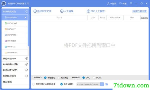Click the PDF转图片 file icon
150x90 pixels.
coord(6,41)
